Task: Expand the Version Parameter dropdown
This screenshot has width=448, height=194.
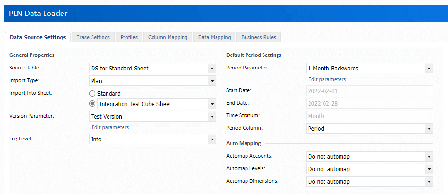Action: click(x=212, y=116)
